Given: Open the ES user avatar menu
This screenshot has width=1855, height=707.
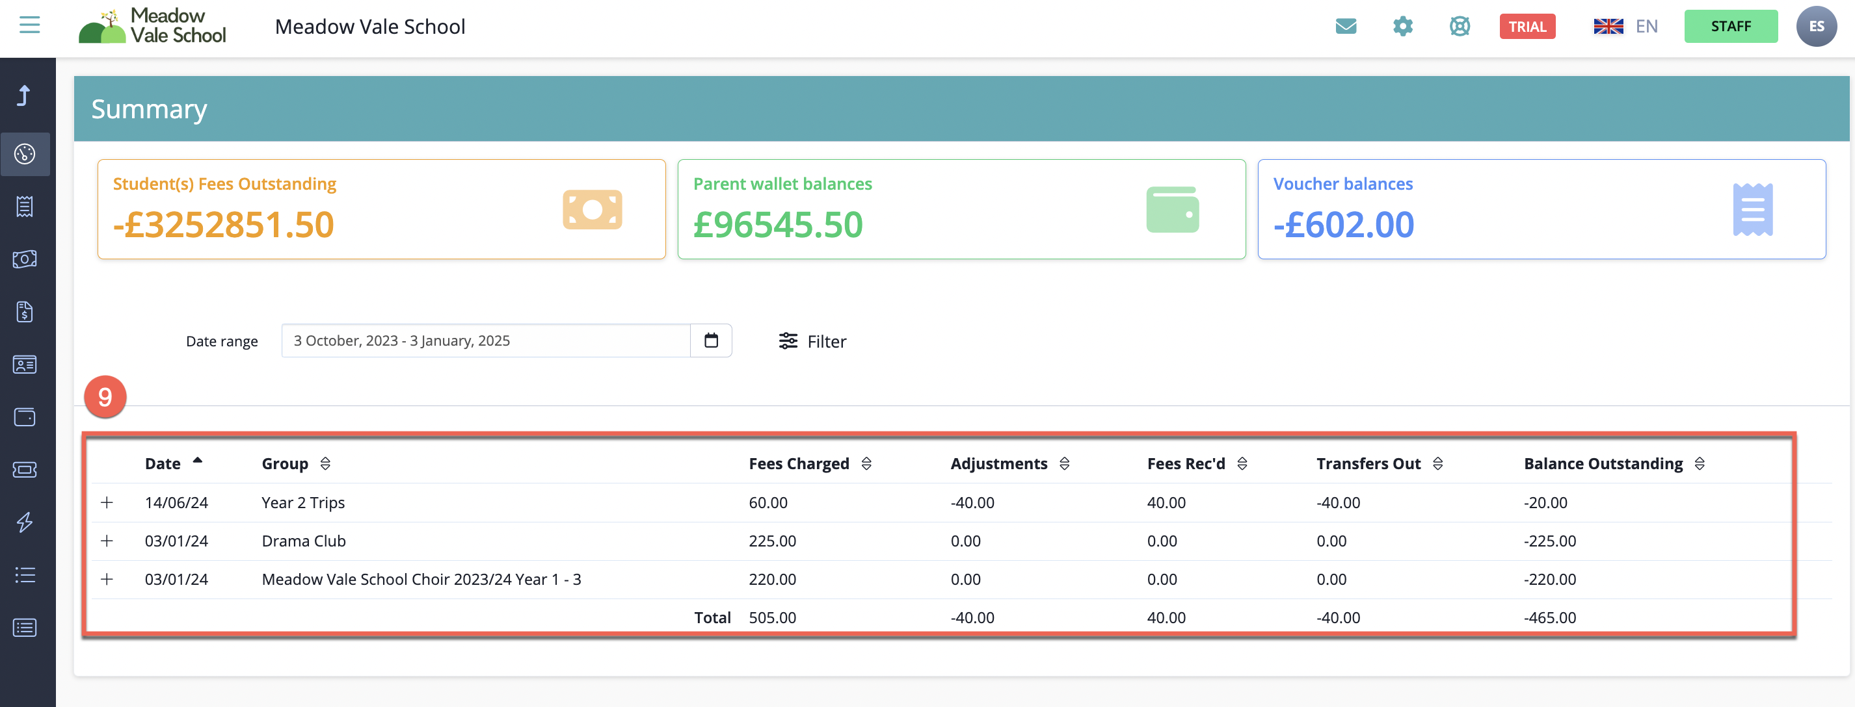Looking at the screenshot, I should click(x=1816, y=27).
